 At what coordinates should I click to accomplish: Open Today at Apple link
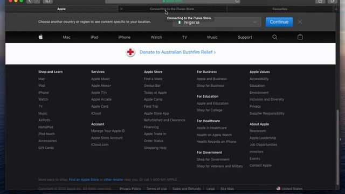tap(155, 93)
